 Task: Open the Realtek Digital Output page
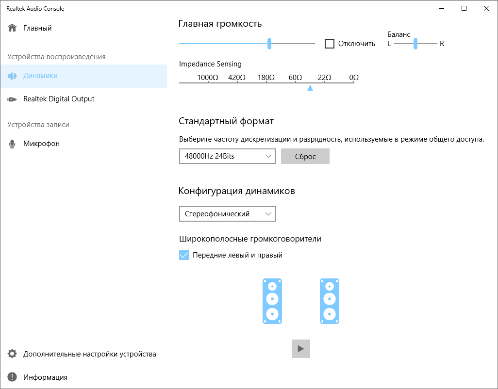59,99
